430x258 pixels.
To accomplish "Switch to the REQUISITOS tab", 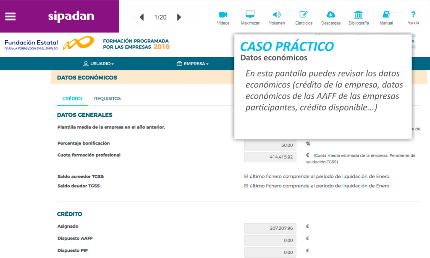I will coord(107,99).
